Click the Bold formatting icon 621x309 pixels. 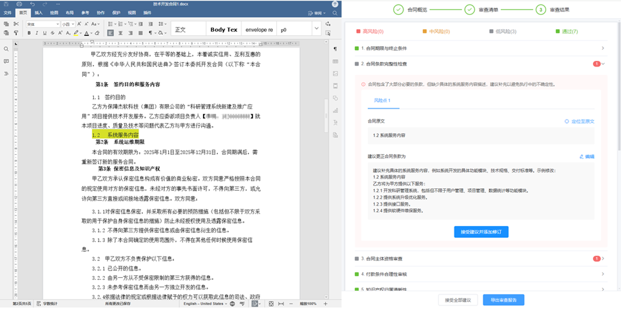[29, 33]
